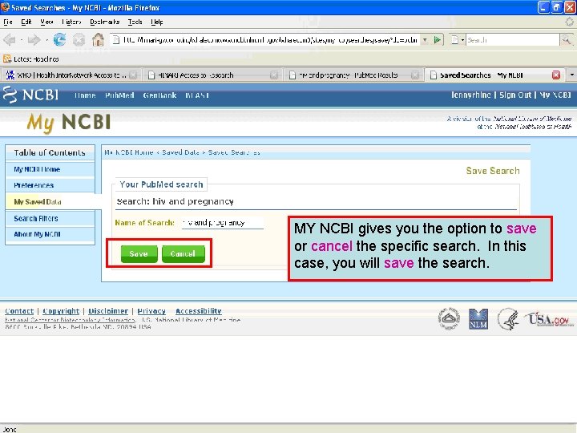577x433 pixels.
Task: Open the View menu
Action: (x=46, y=22)
